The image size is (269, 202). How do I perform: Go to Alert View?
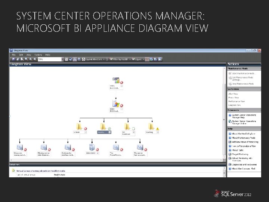pos(233,94)
